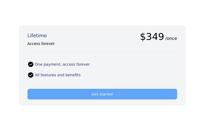The image size is (210, 134).
Task: Click empty gray card area below the Get started button
Action: coord(102,103)
